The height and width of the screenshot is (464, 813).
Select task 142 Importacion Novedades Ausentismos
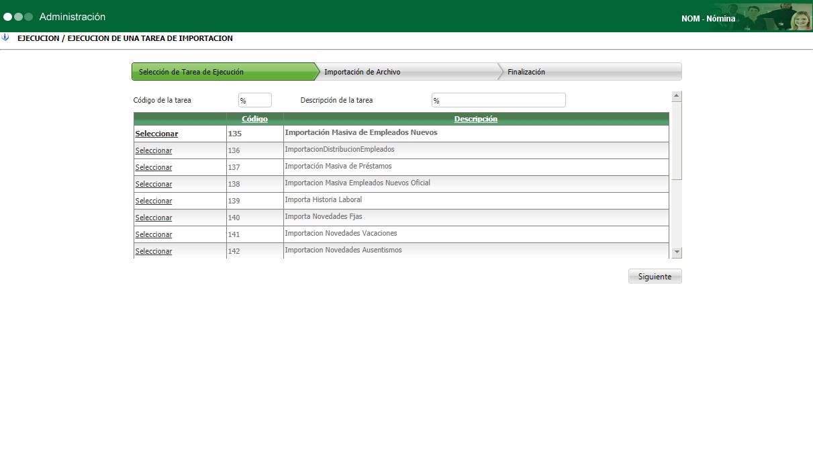(x=153, y=250)
